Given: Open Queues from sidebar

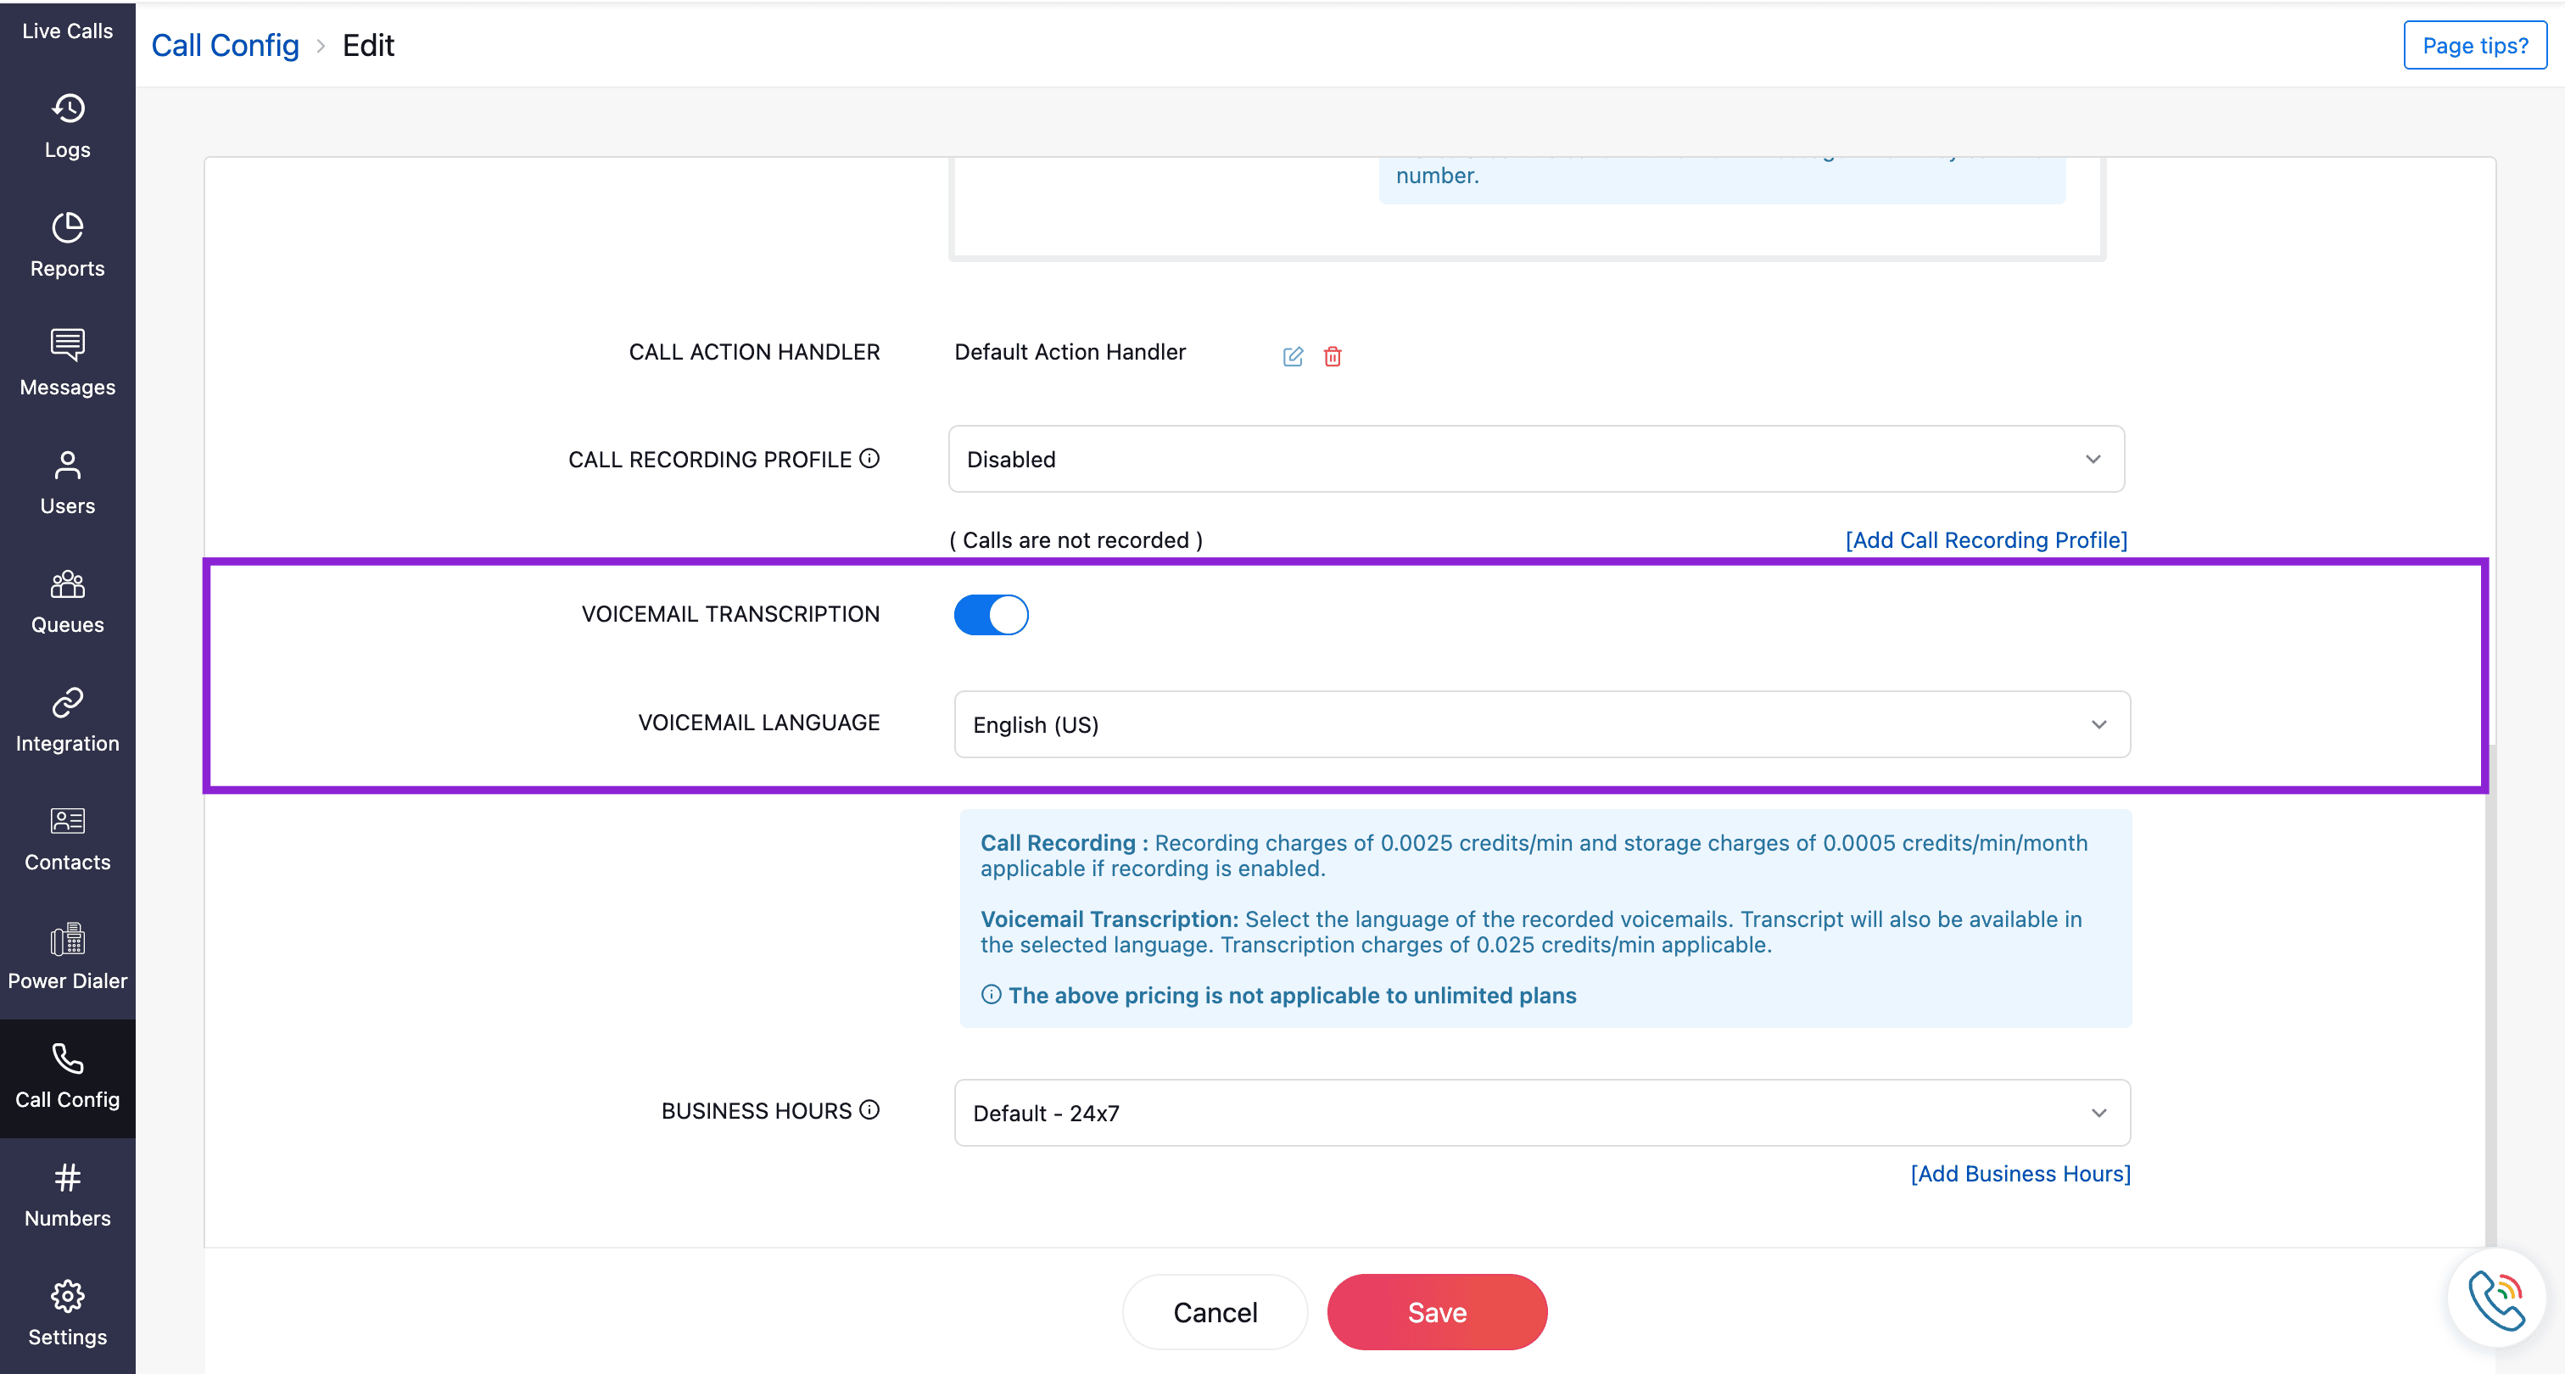Looking at the screenshot, I should (68, 601).
